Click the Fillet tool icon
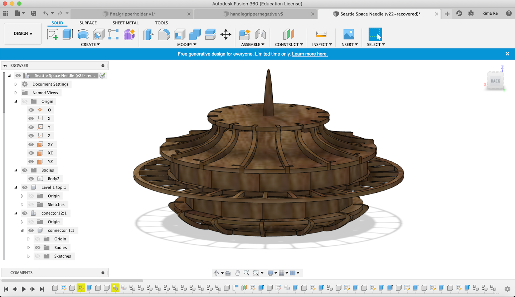Screen dimensions: 515x297 coord(164,34)
